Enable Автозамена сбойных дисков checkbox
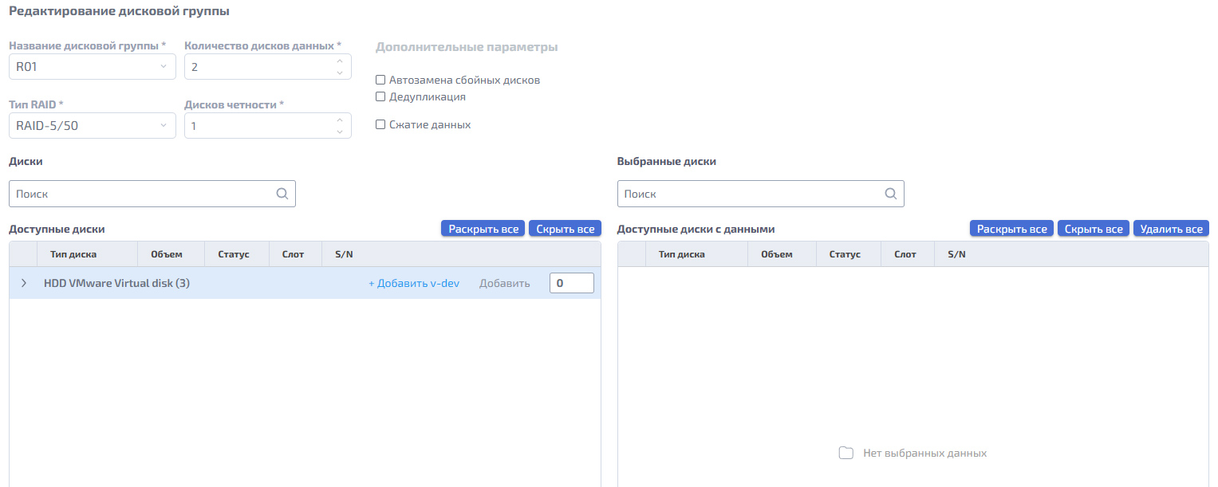1218x487 pixels. point(380,81)
